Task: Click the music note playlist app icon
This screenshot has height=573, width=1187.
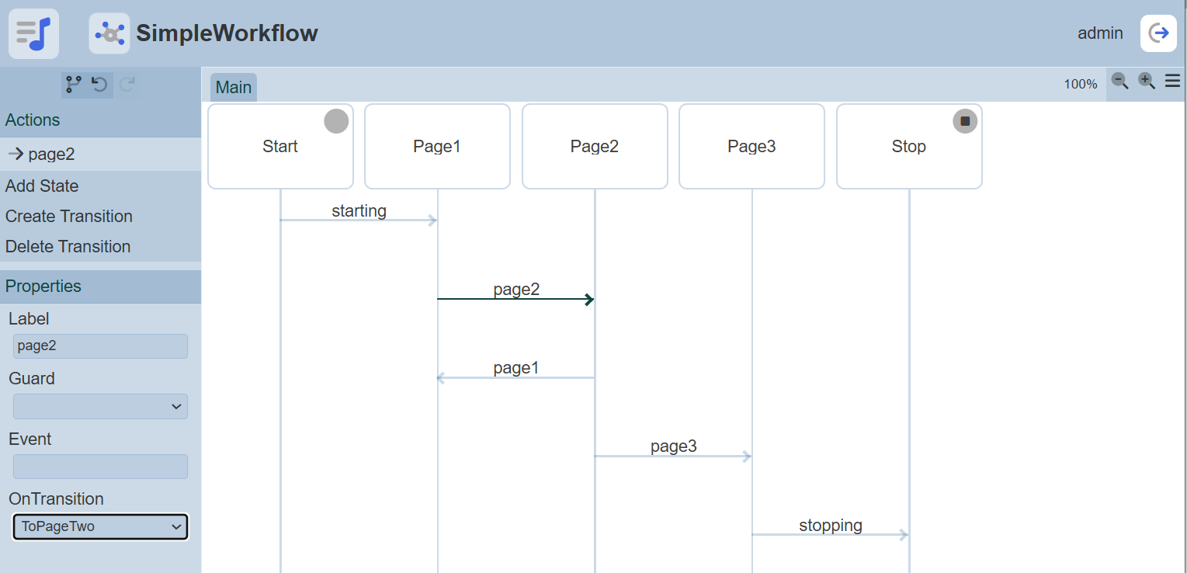Action: point(33,33)
